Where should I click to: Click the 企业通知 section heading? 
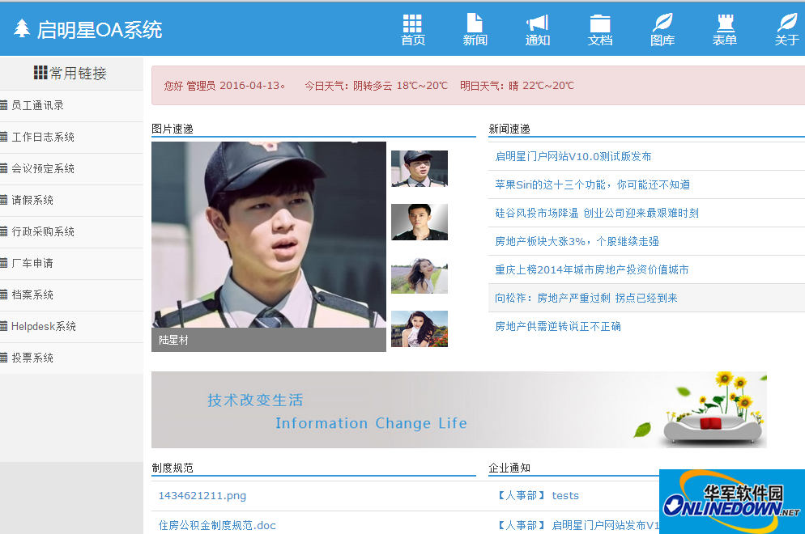[509, 468]
